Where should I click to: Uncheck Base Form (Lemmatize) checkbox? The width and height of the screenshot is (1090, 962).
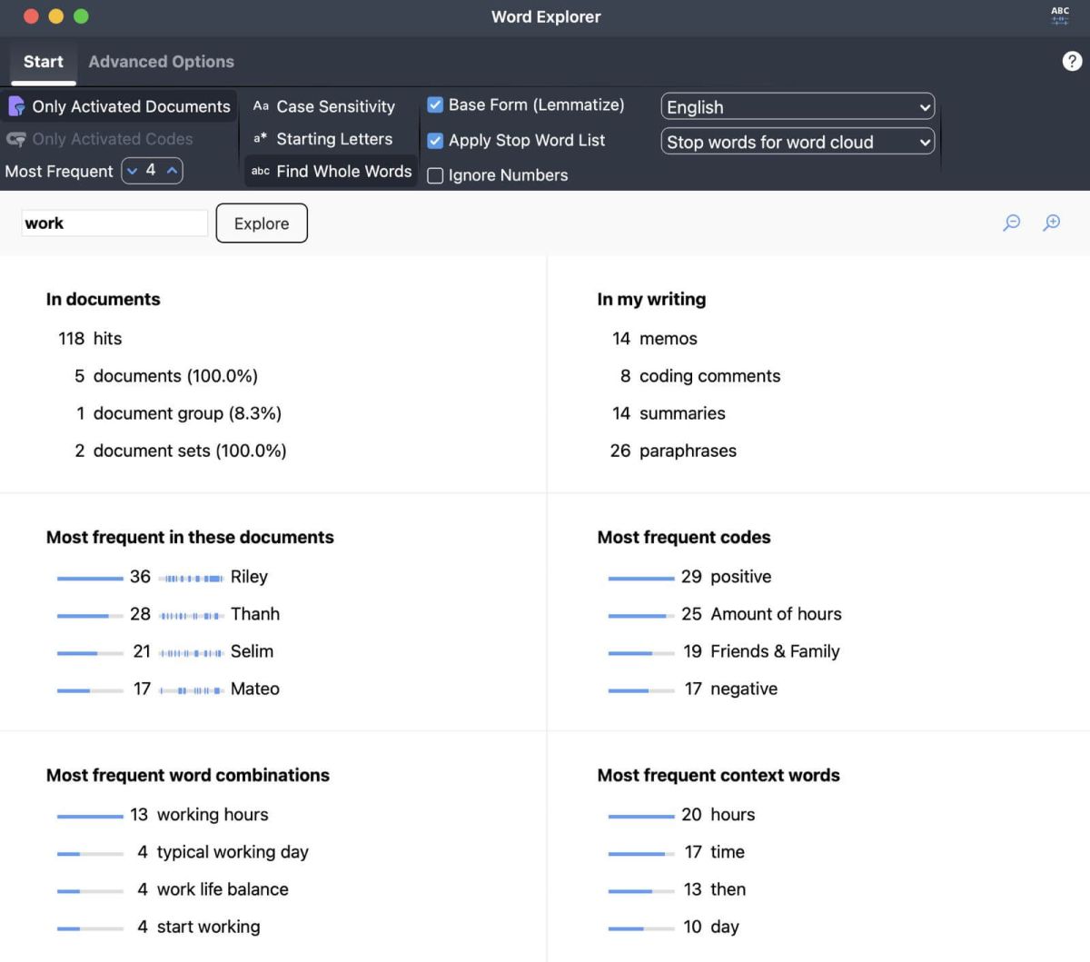pyautogui.click(x=435, y=105)
